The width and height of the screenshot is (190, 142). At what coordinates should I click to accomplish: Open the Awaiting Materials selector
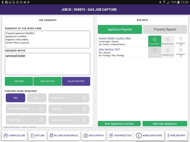point(26,109)
